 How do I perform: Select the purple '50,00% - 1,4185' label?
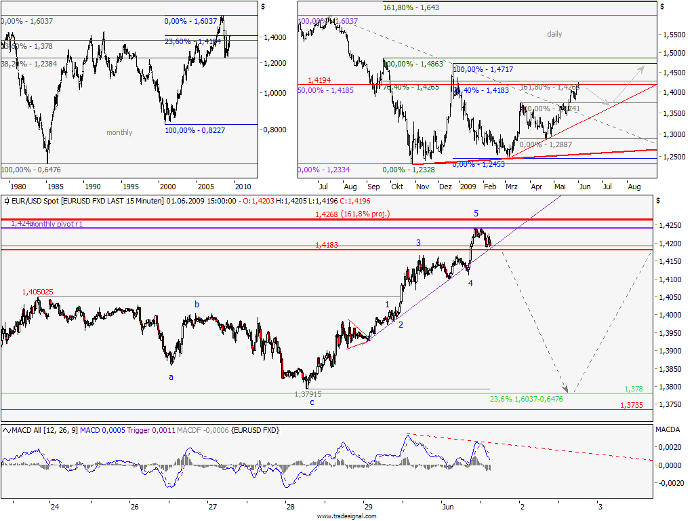pyautogui.click(x=326, y=90)
